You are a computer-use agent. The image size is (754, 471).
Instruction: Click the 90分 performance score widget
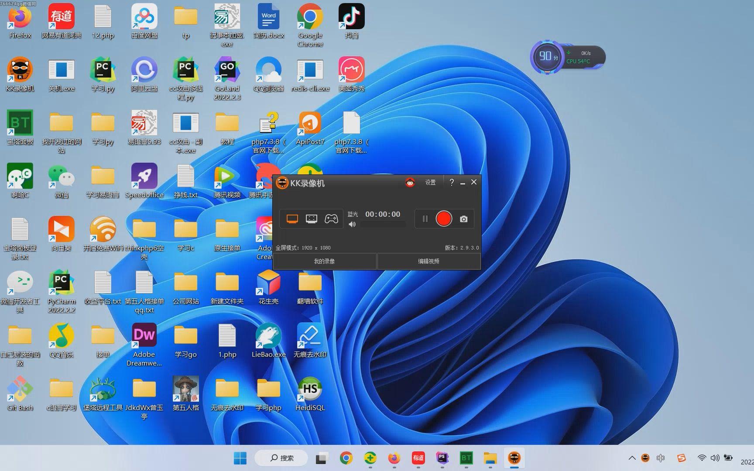coord(548,57)
